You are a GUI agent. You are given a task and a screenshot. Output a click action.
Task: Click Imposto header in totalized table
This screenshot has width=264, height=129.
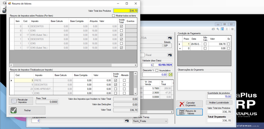[44, 75]
